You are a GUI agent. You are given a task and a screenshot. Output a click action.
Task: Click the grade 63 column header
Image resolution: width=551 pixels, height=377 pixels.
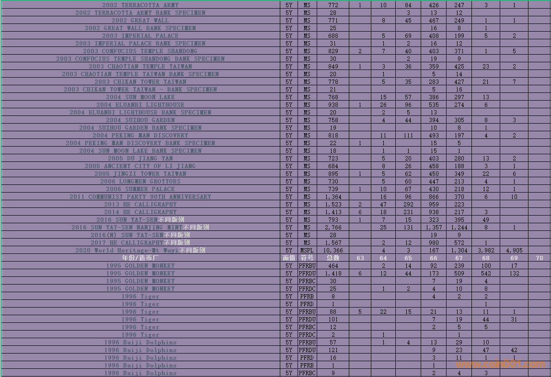pyautogui.click(x=360, y=258)
